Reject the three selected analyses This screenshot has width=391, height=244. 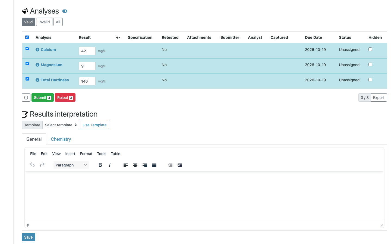pyautogui.click(x=65, y=98)
